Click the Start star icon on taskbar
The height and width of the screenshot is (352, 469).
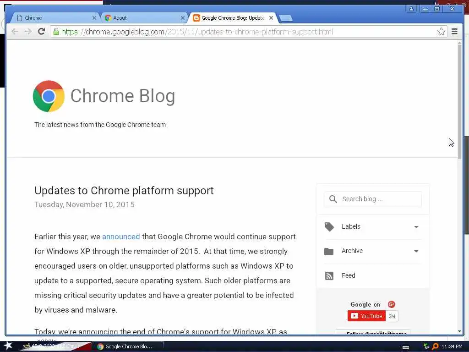pos(8,346)
